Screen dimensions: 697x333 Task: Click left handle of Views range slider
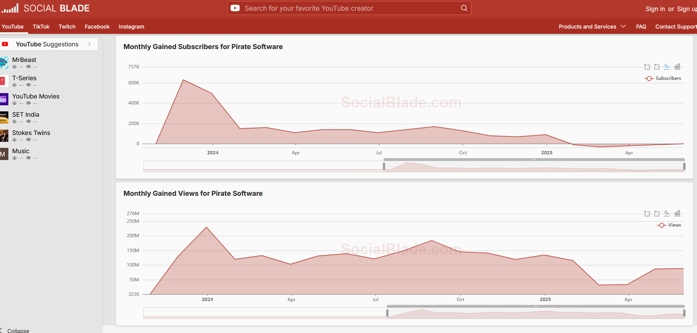tap(387, 313)
